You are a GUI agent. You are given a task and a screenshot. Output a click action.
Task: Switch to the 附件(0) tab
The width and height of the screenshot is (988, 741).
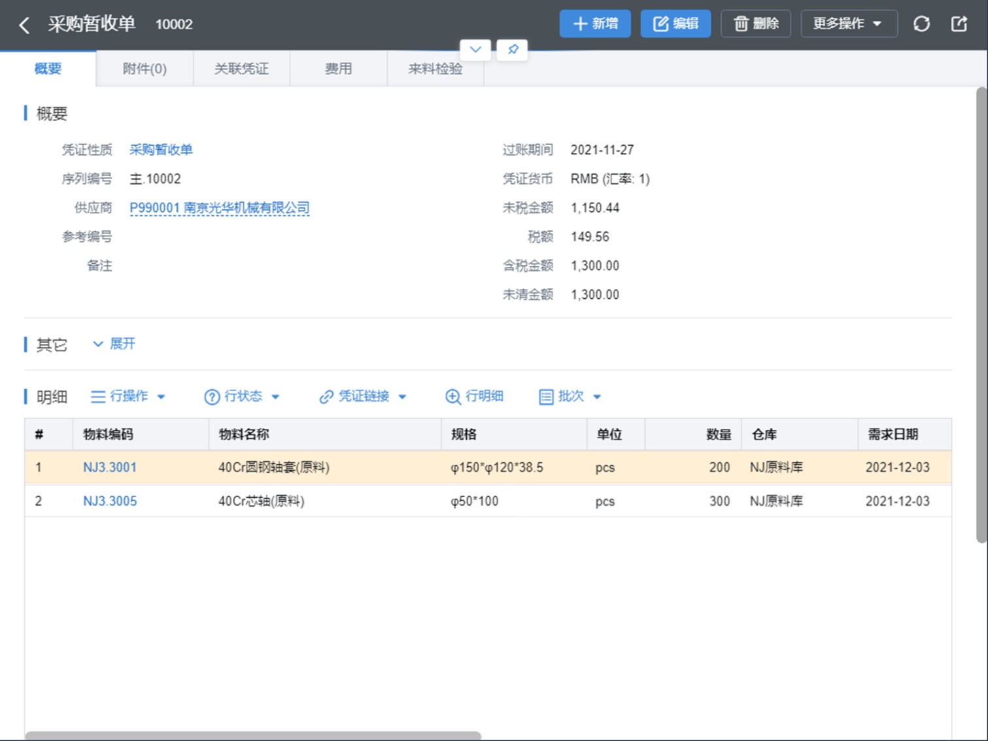point(145,69)
